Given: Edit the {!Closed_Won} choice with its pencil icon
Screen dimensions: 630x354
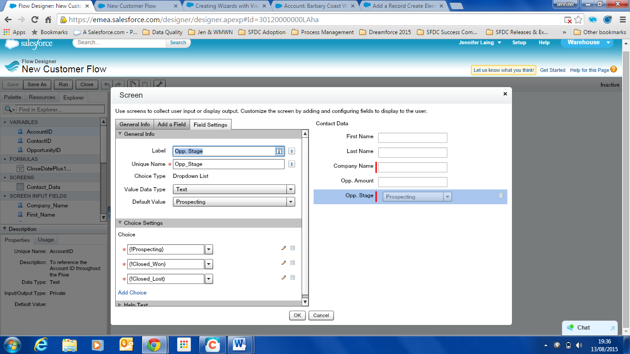Looking at the screenshot, I should (x=284, y=263).
